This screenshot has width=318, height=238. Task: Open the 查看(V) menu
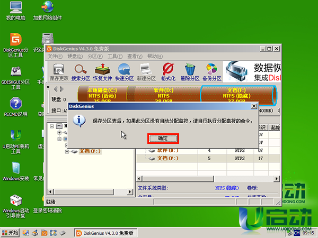[x=135, y=56]
